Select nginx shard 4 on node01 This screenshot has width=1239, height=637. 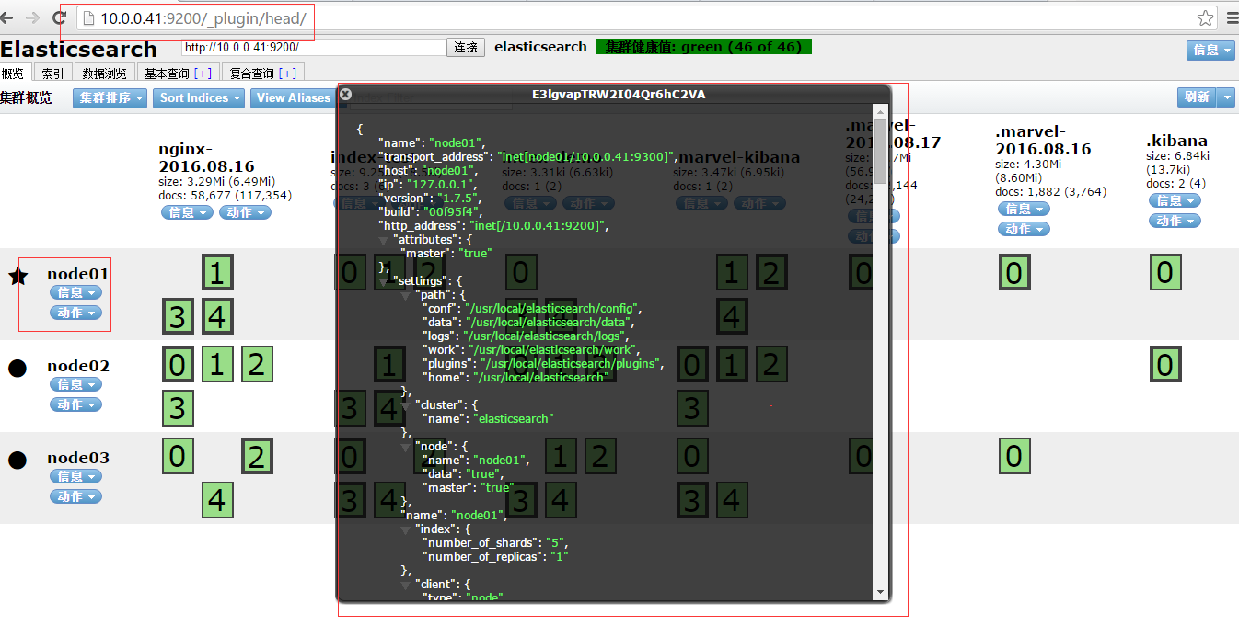(x=216, y=317)
